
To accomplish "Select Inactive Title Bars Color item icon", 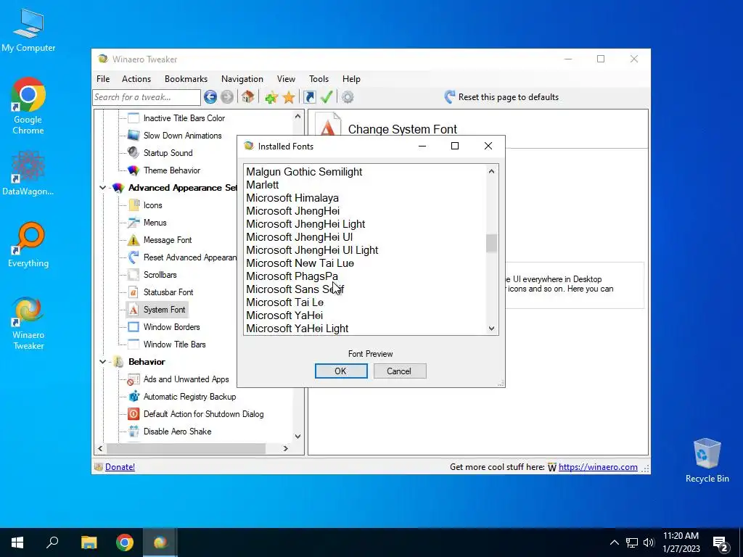I will (x=134, y=118).
